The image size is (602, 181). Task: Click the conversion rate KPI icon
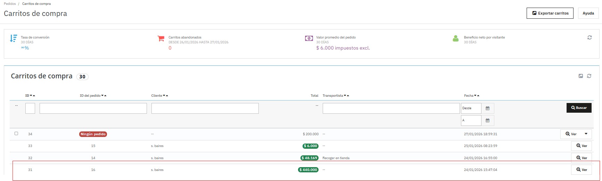click(13, 38)
